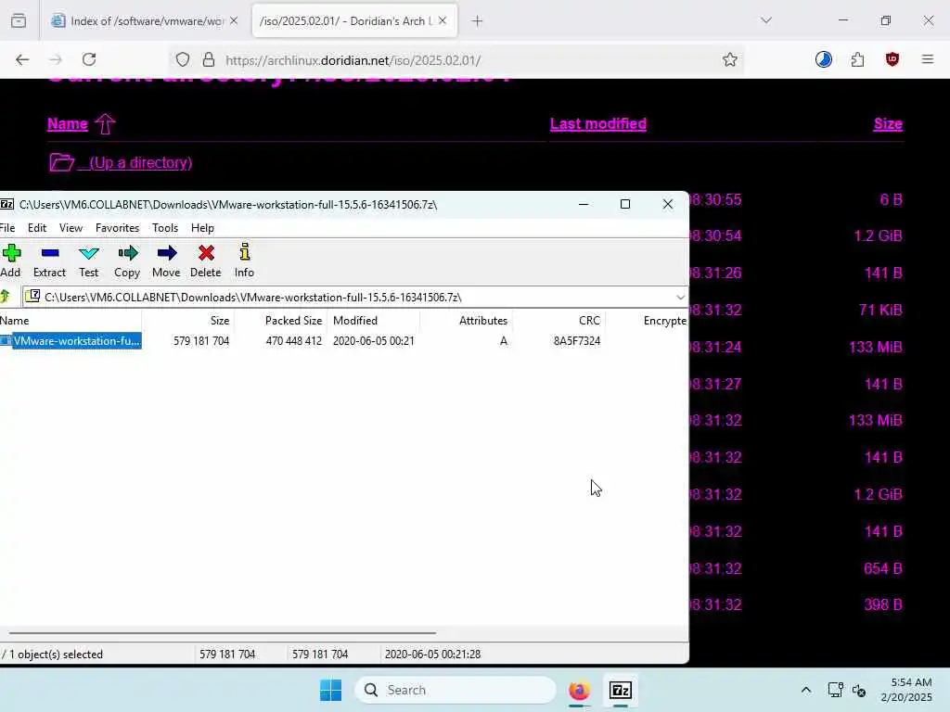Go up one folder via green arrow
This screenshot has height=712, width=950.
tap(6, 297)
